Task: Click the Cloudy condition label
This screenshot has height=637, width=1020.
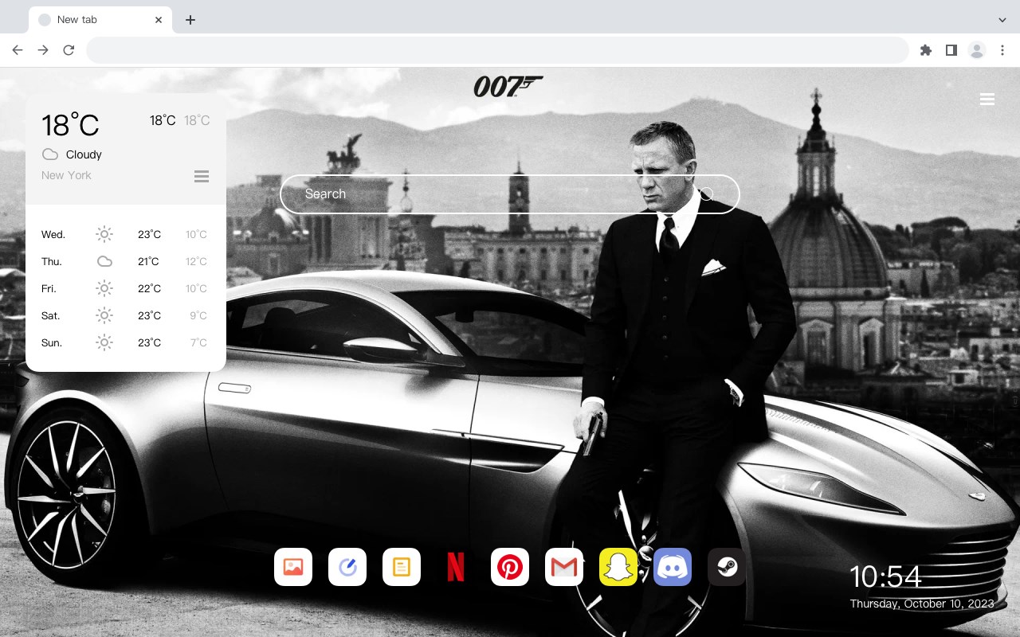Action: pos(84,154)
